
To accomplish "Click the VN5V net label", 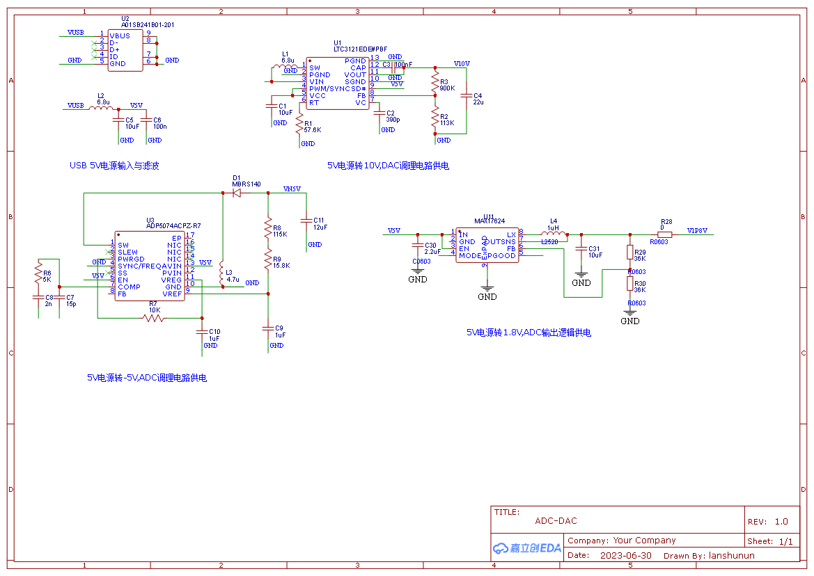I will coord(292,189).
